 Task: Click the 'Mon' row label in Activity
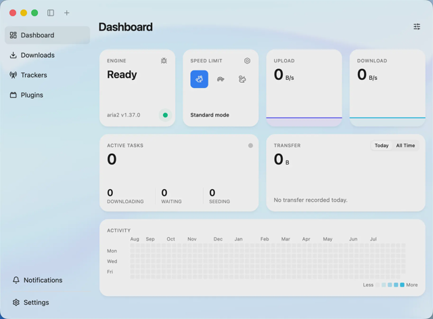112,251
